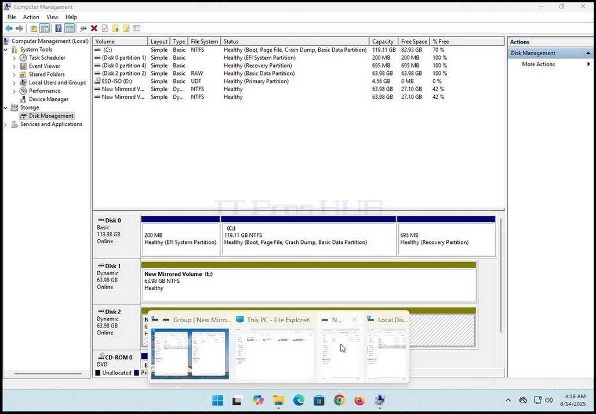Sort by the Status column header
This screenshot has height=414, width=596.
[295, 41]
